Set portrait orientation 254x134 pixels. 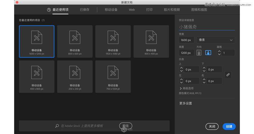pyautogui.click(x=199, y=53)
